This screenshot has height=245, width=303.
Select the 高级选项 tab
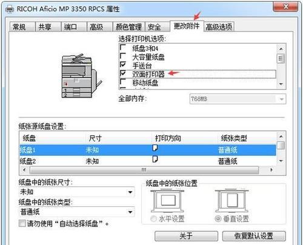(219, 27)
